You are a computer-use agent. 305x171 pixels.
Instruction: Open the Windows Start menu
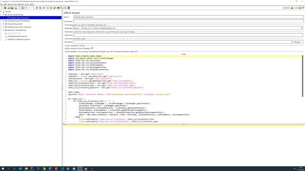click(x=3, y=169)
